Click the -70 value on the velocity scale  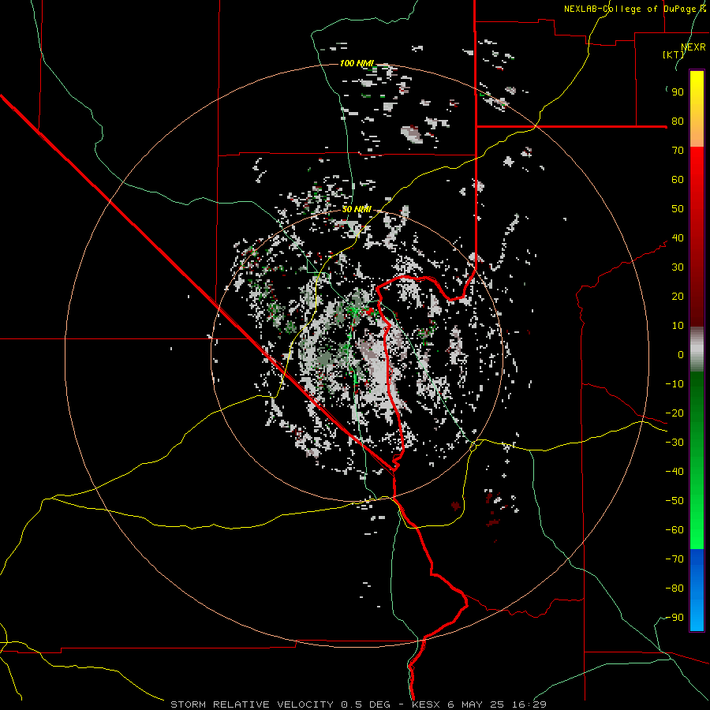tap(674, 559)
